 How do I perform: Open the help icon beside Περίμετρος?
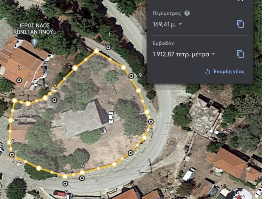click(x=187, y=13)
